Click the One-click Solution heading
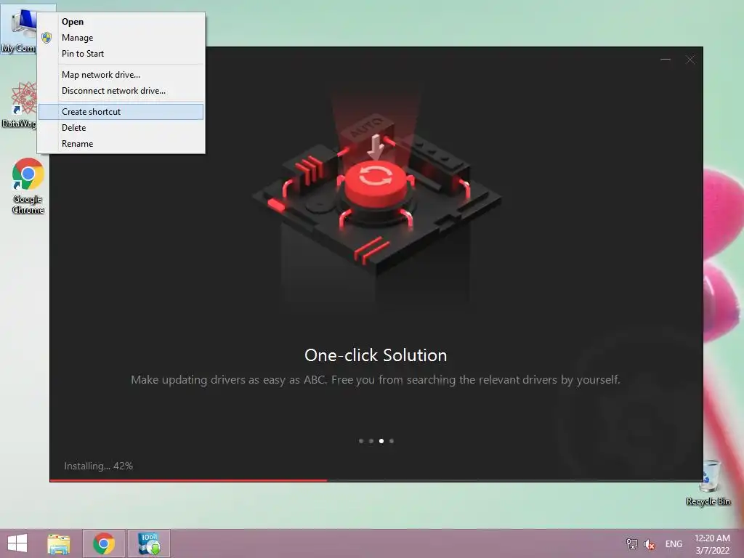 [x=376, y=355]
